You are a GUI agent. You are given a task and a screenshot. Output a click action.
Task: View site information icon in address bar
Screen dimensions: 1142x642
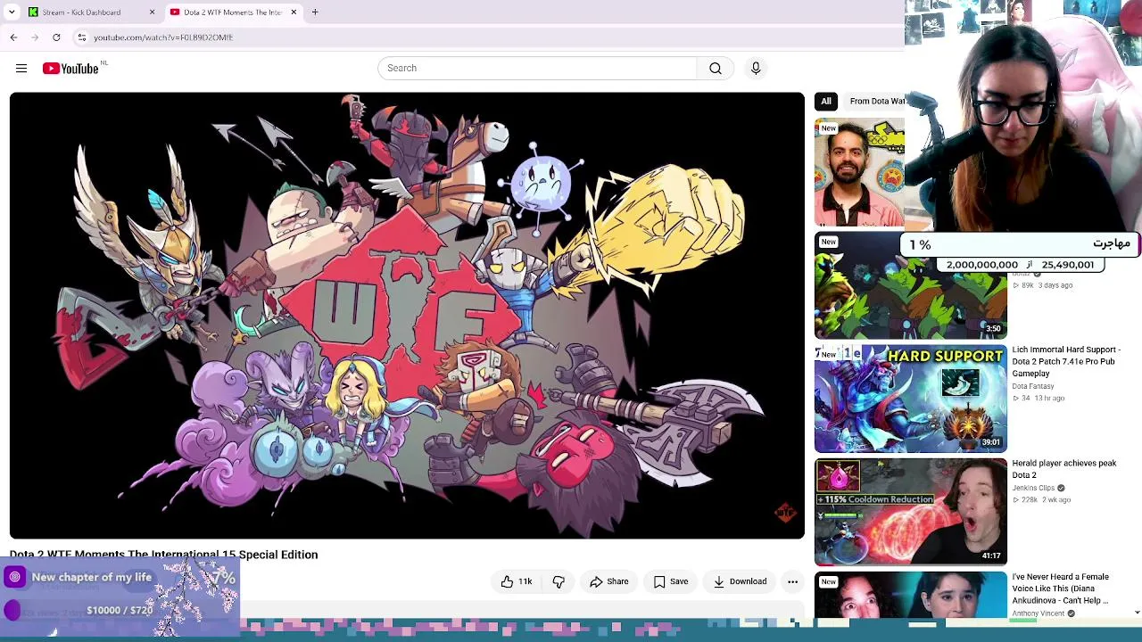pyautogui.click(x=81, y=37)
